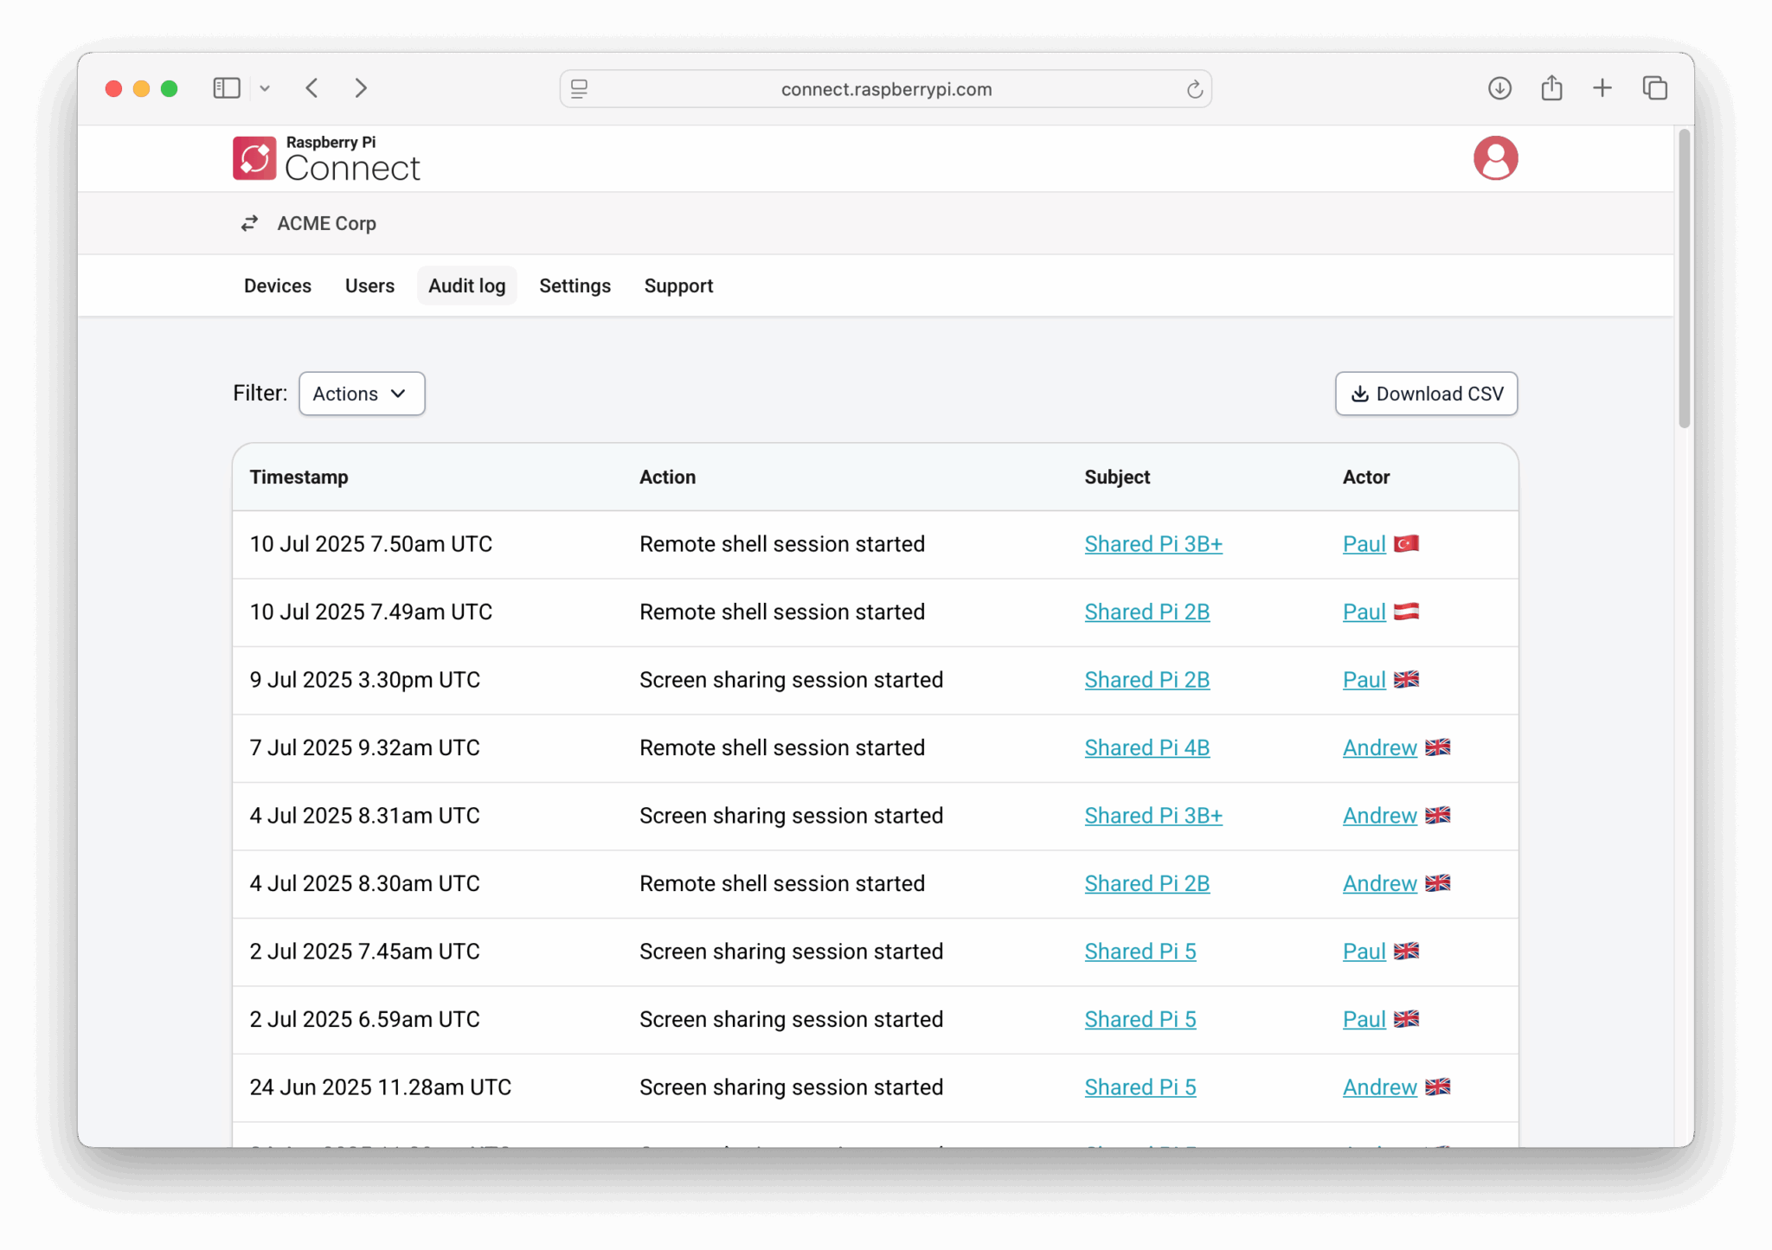Open the Actions filter dropdown
Viewport: 1772px width, 1250px height.
(x=361, y=394)
